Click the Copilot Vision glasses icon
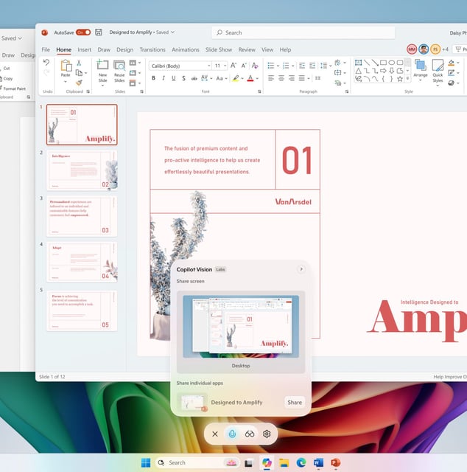This screenshot has height=472, width=467. (250, 434)
